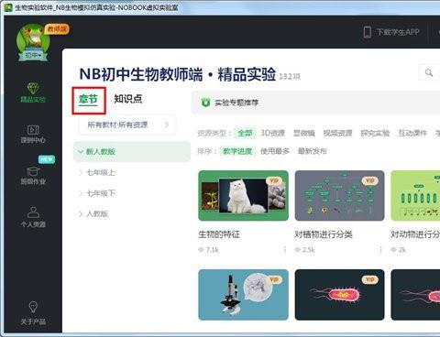This screenshot has height=337, width=440.
Task: Open the 个人资源 sidebar section
Action: pos(33,217)
